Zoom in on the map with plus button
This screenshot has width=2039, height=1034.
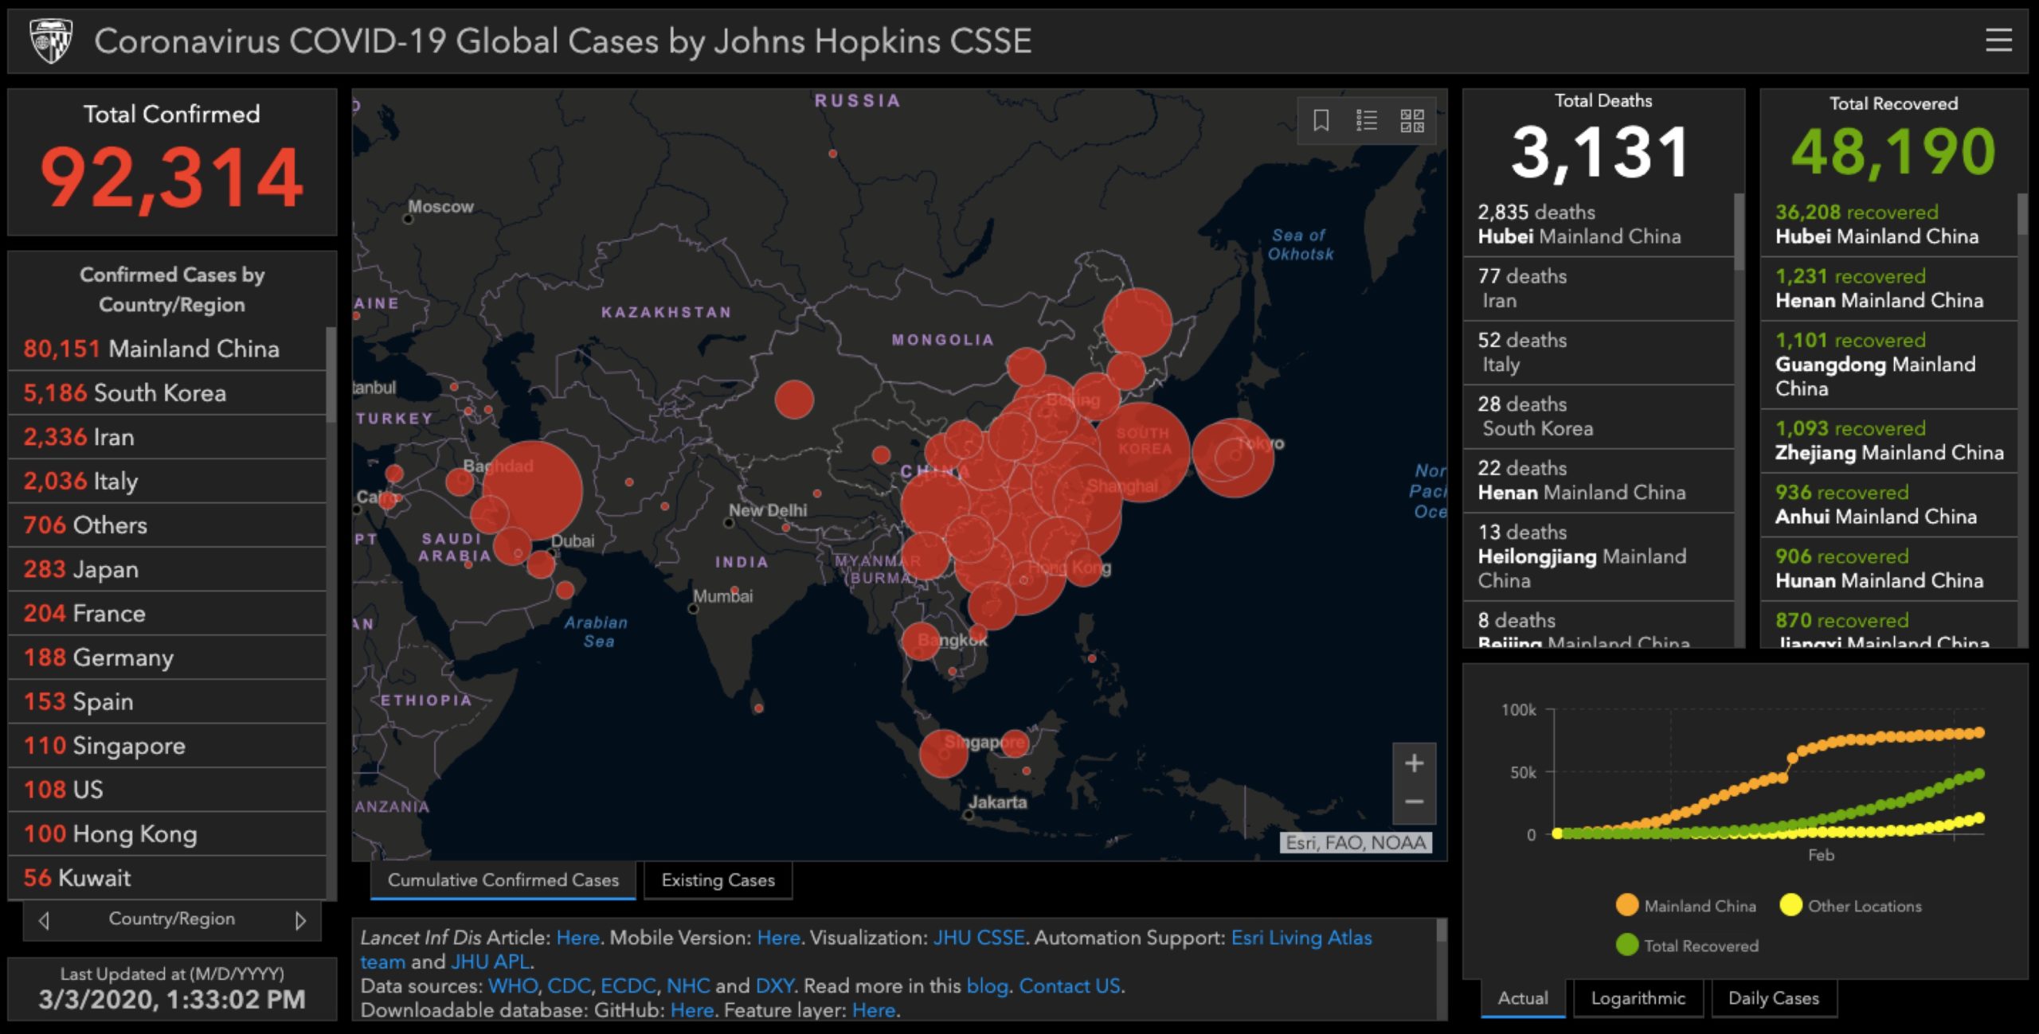(x=1414, y=763)
